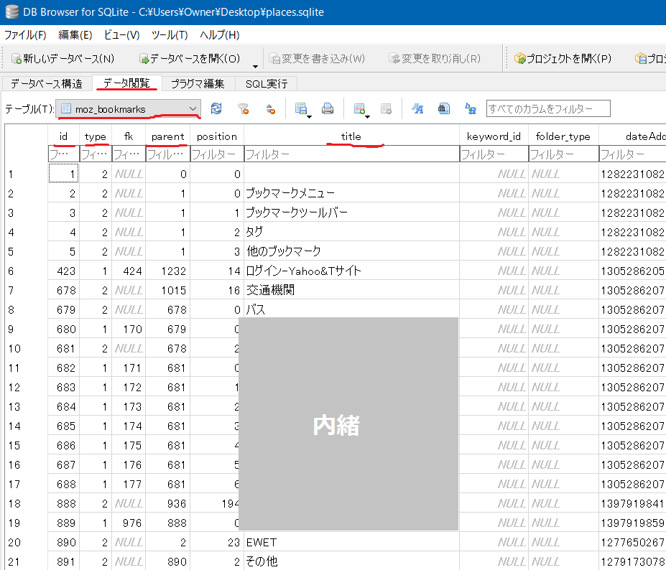
Task: Select parent cell 936
Action: (x=168, y=503)
